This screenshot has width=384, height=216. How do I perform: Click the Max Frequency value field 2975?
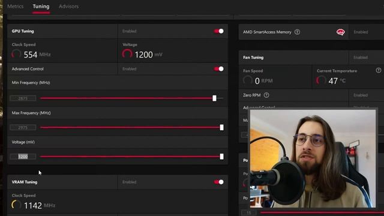coord(23,127)
